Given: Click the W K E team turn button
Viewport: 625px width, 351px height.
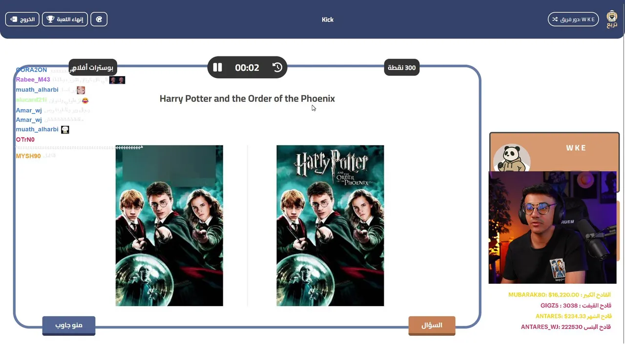Looking at the screenshot, I should point(573,19).
